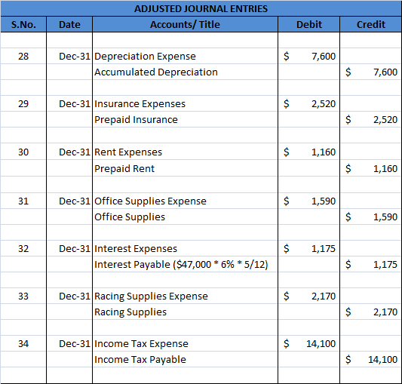Select serial number cell 28
Viewport: 402px width, 384px height.
pyautogui.click(x=23, y=56)
